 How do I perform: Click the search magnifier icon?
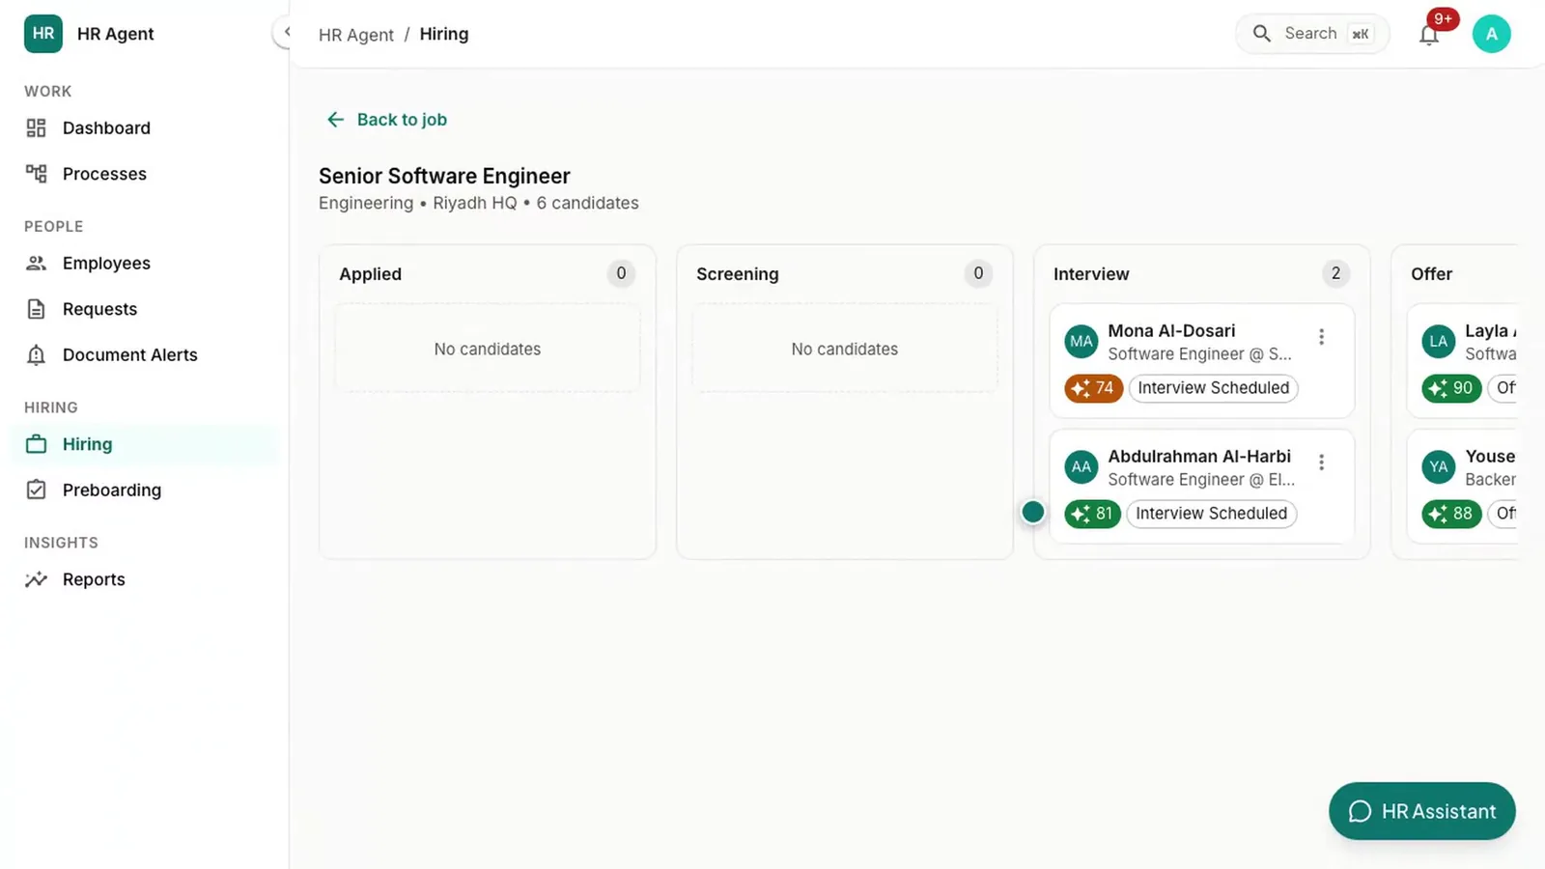click(x=1261, y=34)
